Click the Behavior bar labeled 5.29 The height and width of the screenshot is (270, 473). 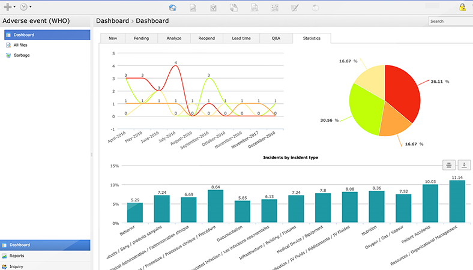tap(135, 212)
